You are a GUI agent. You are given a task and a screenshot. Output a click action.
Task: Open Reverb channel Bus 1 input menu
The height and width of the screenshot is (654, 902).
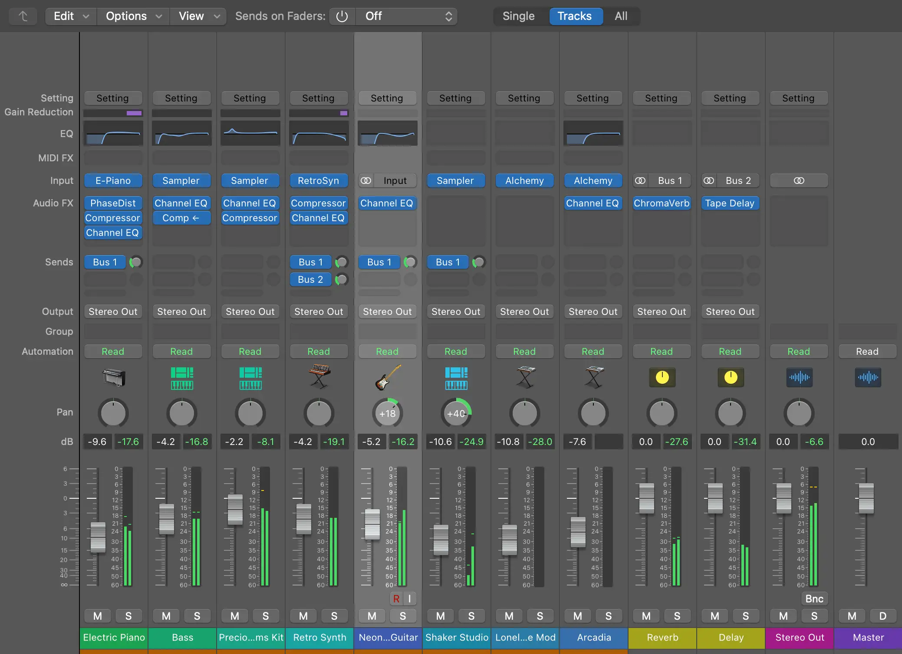coord(670,180)
